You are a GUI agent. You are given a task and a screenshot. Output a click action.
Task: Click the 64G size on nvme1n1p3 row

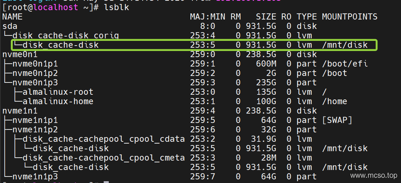269,176
